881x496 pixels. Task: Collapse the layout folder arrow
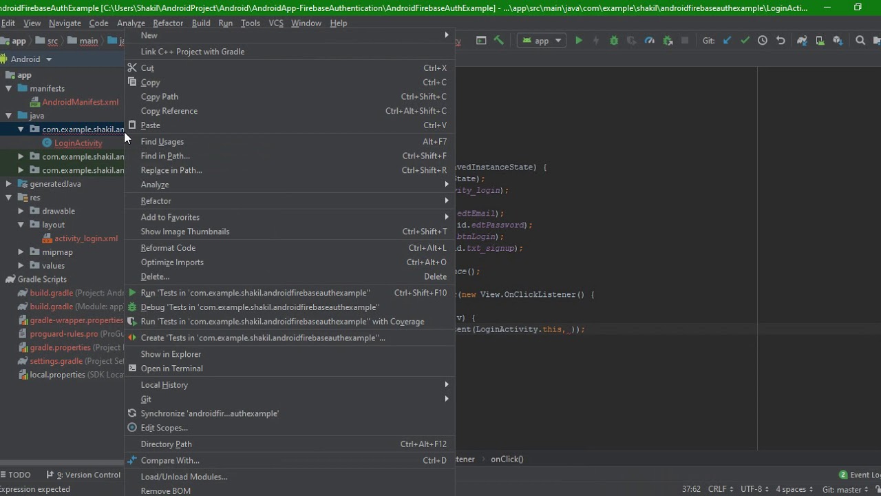pos(21,225)
